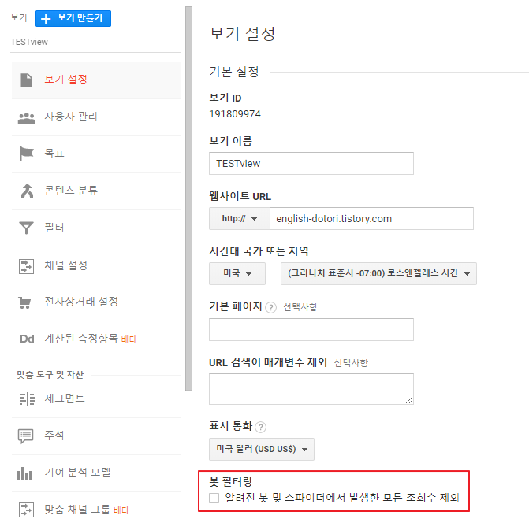Open the 로스앤젤레스 시간 time zone dropdown
Image resolution: width=529 pixels, height=519 pixels.
[378, 273]
